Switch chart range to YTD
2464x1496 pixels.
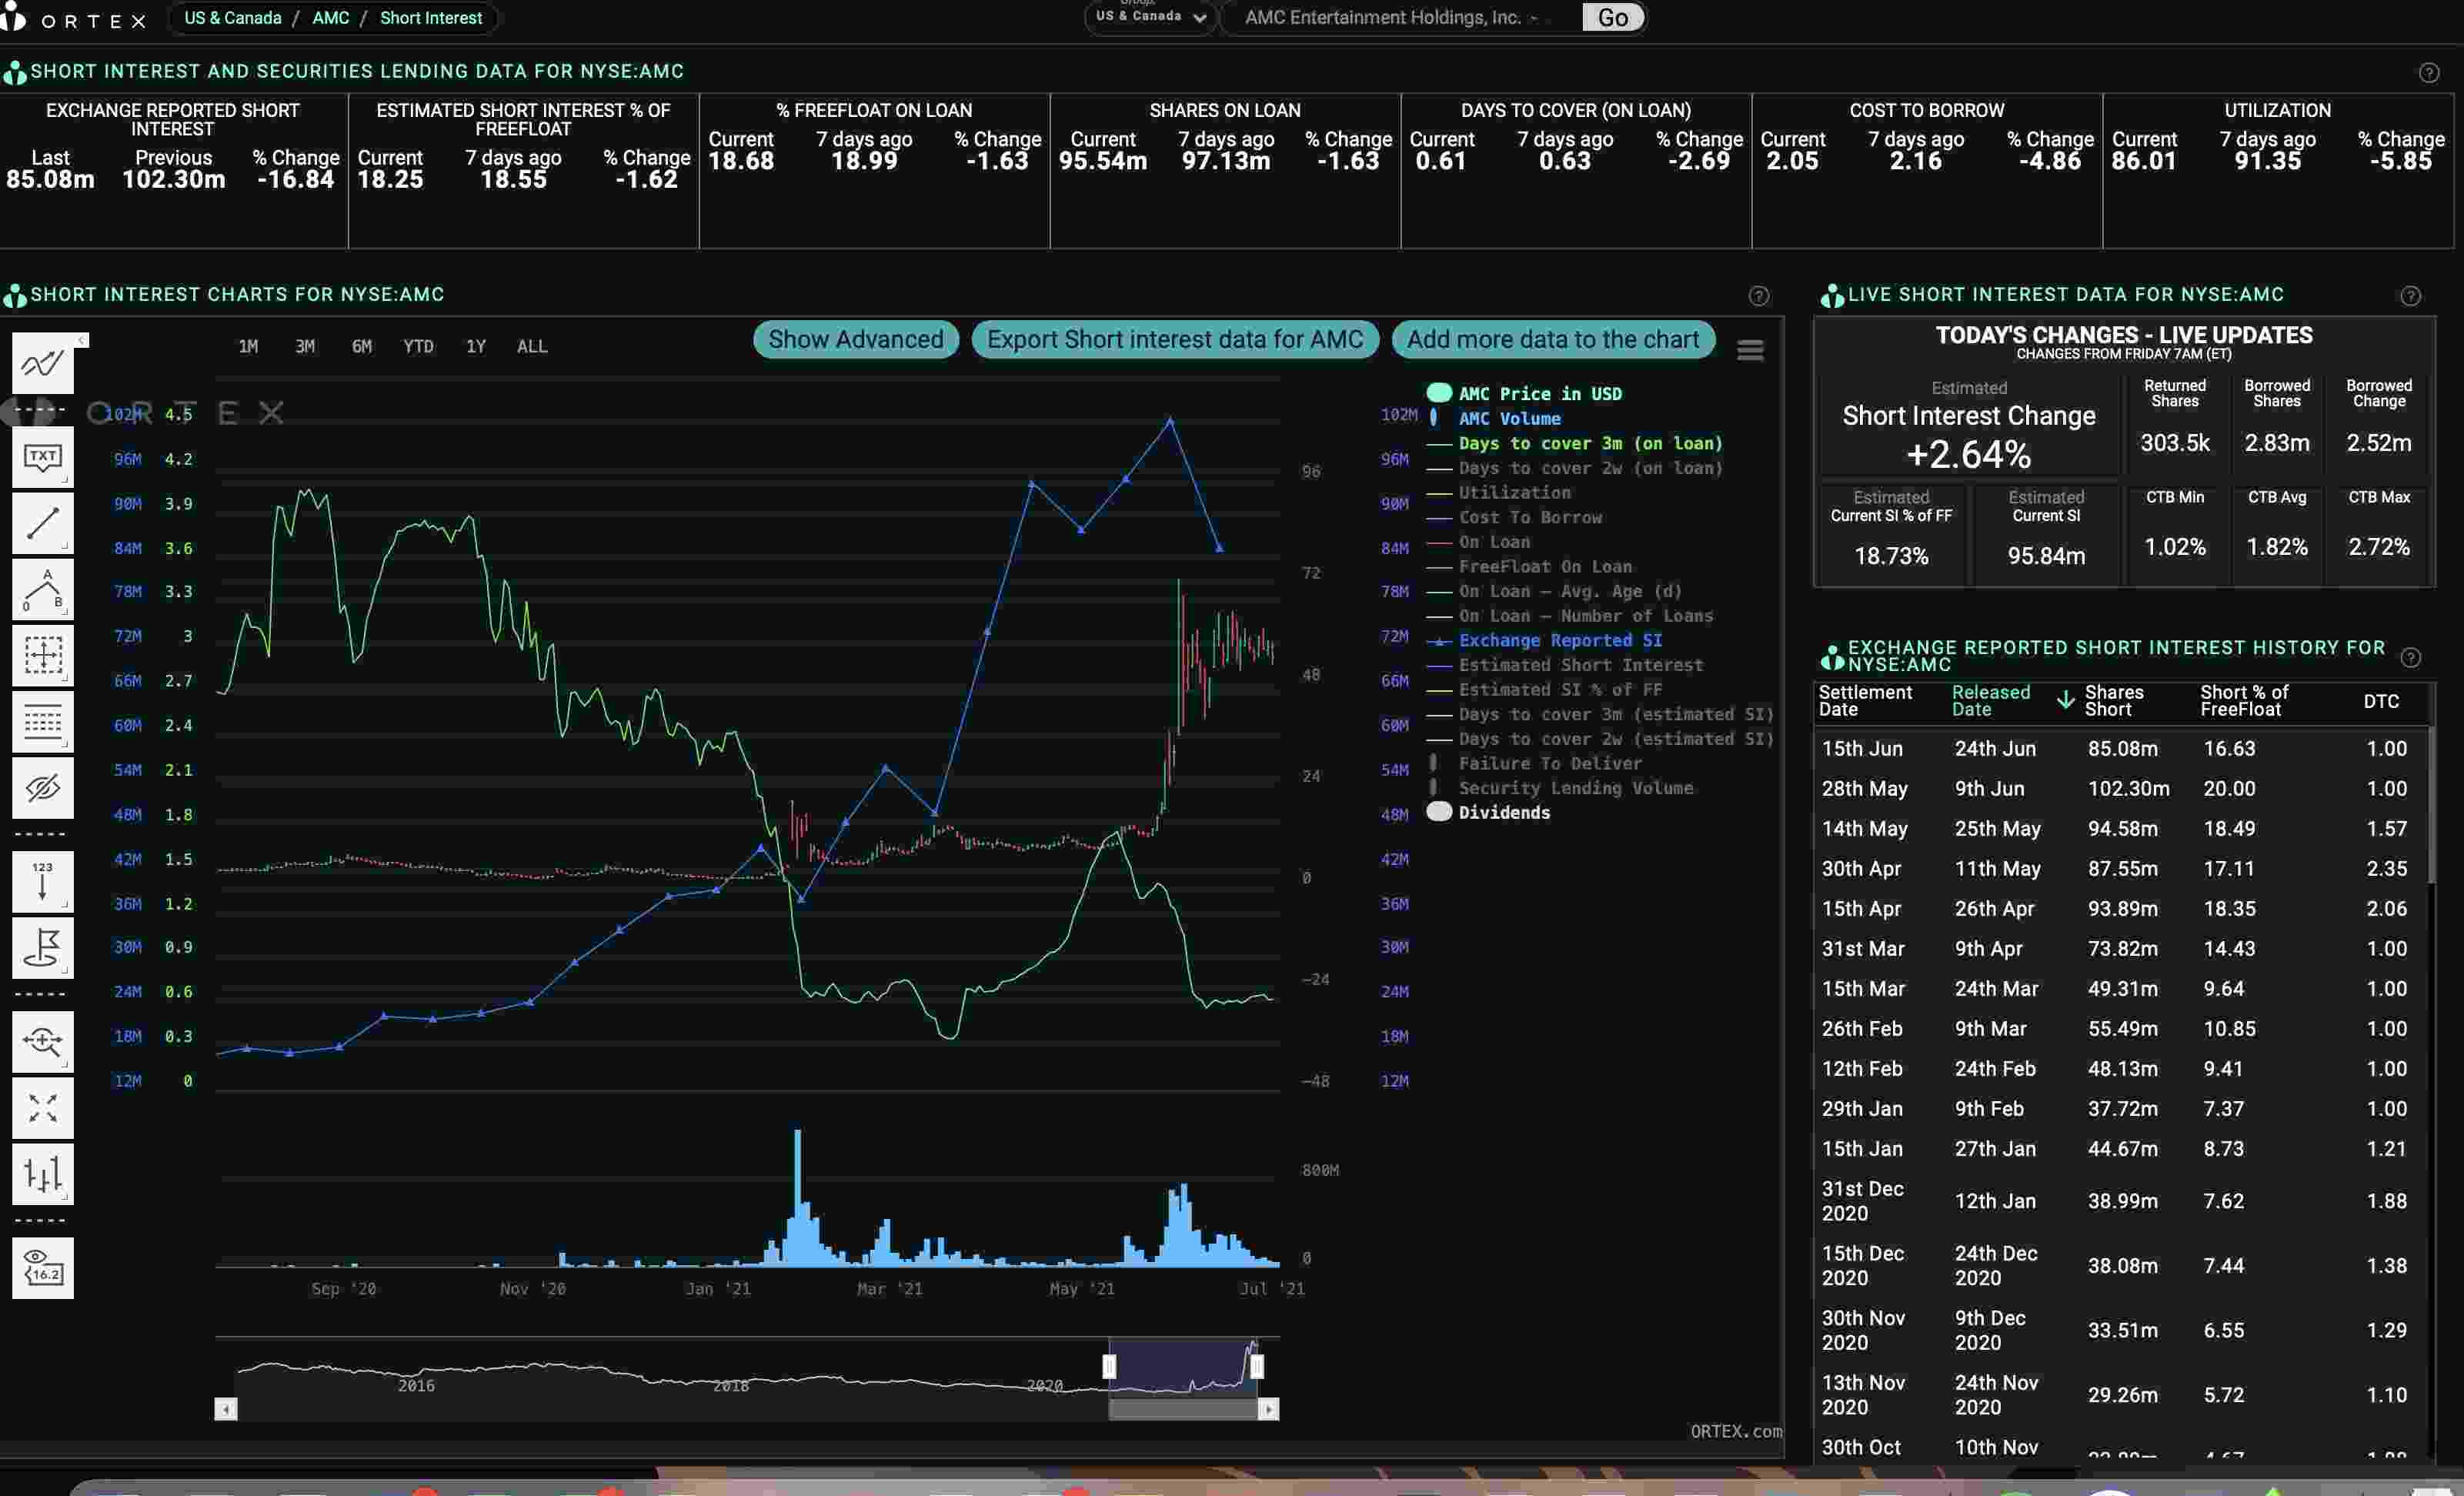click(418, 346)
